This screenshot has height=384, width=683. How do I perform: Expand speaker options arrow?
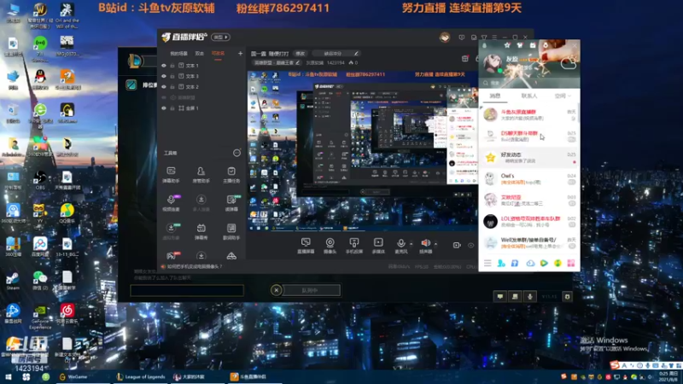(435, 244)
